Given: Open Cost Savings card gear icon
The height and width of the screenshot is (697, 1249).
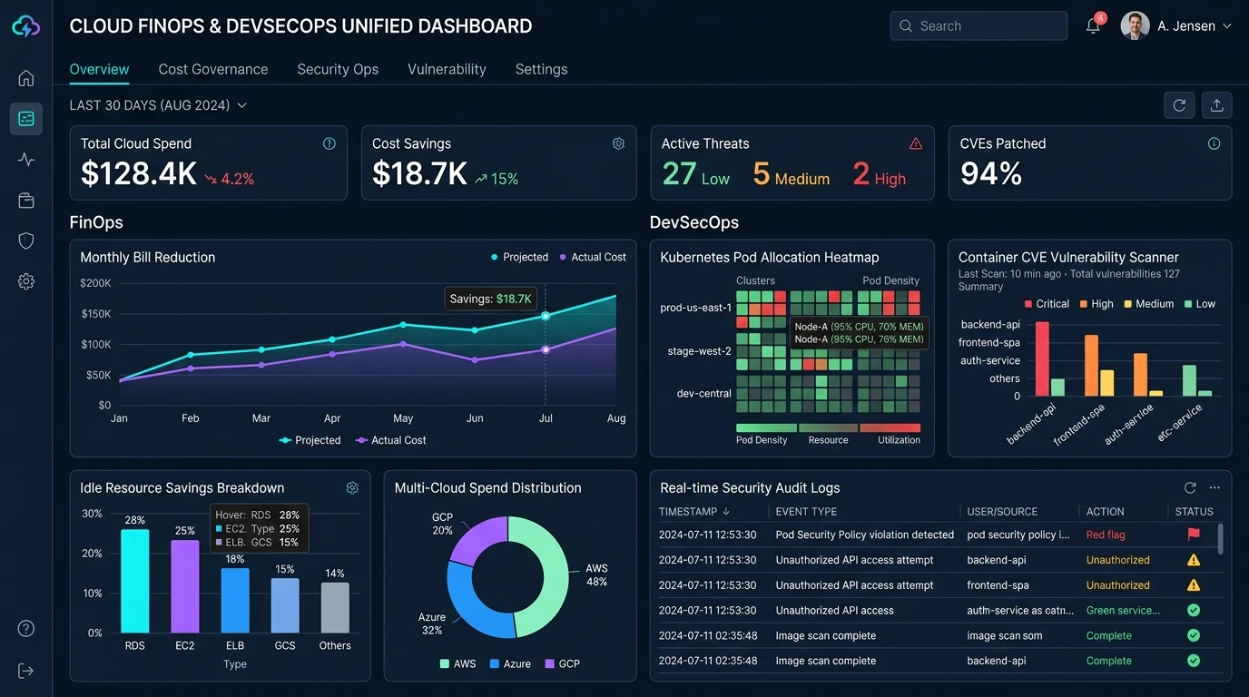Looking at the screenshot, I should coord(618,143).
